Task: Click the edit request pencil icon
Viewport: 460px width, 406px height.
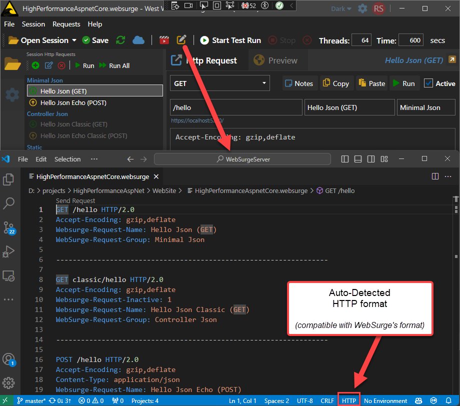Action: point(48,65)
